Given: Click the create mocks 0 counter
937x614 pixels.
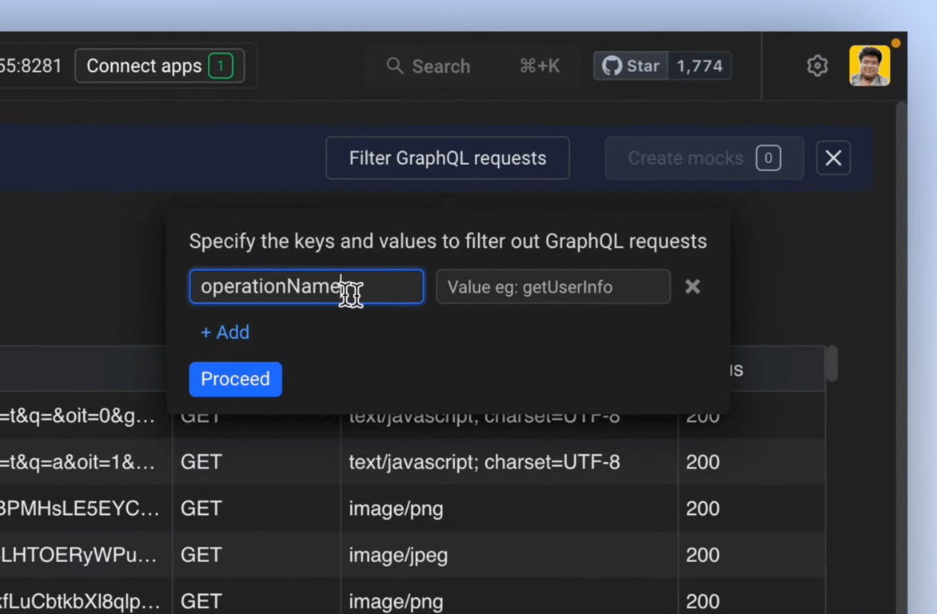Looking at the screenshot, I should point(768,158).
